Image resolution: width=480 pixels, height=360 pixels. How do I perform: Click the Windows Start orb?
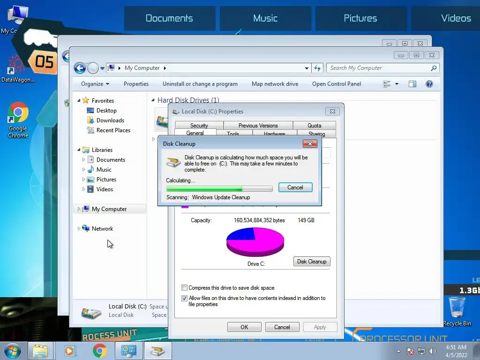pos(12,351)
